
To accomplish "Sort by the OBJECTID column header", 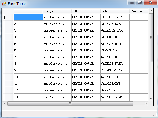I will [x=28, y=11].
